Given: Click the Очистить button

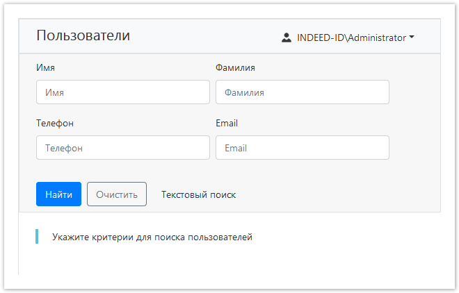Looking at the screenshot, I should (x=117, y=194).
